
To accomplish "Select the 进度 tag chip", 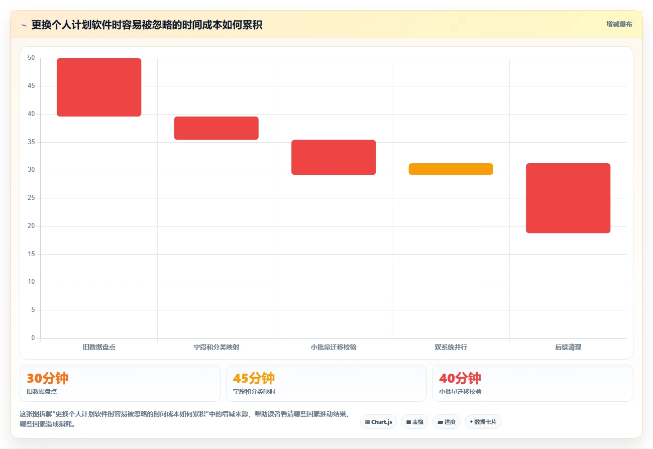I will [x=446, y=422].
